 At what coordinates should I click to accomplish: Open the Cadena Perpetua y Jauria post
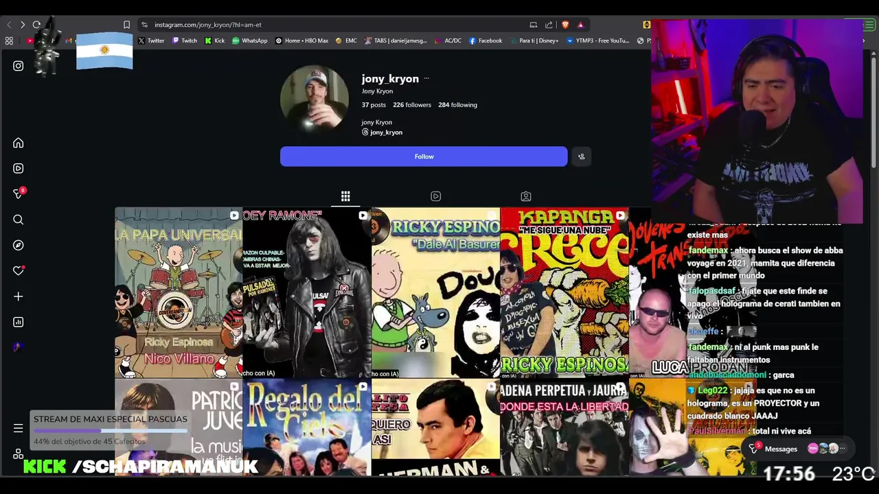tap(564, 427)
